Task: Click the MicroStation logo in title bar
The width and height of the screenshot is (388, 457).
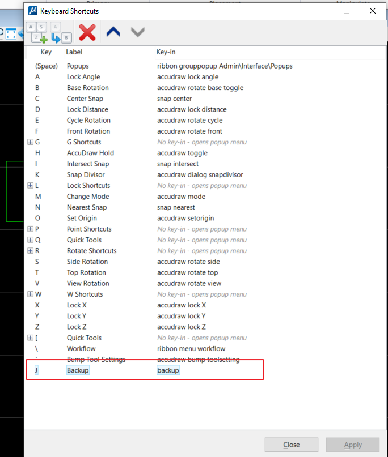Action: (33, 11)
